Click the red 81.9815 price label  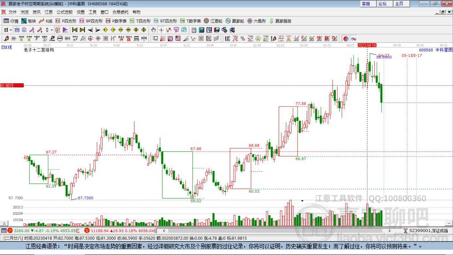(x=12, y=85)
